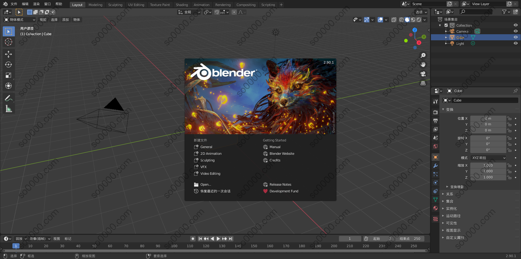
Task: Click the viewport zoom magnifier icon
Action: click(x=423, y=55)
